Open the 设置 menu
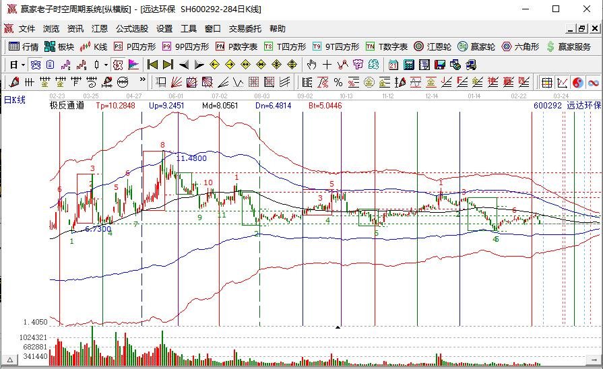Viewport: 603px width, 369px height. point(164,29)
